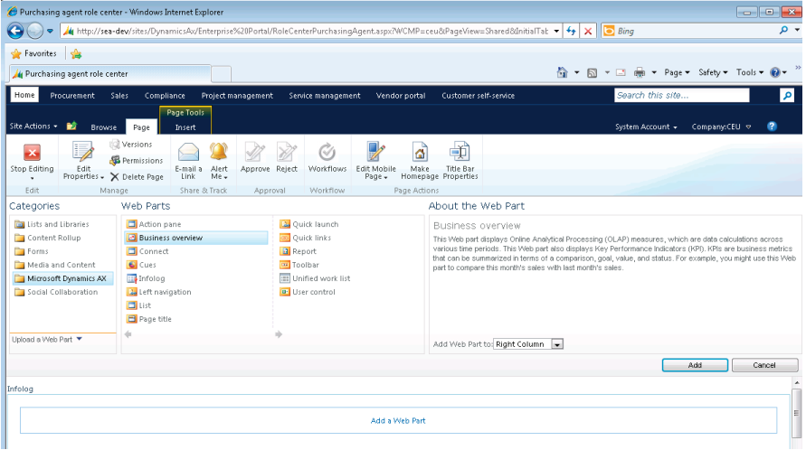Open the address bar history dropdown

556,32
